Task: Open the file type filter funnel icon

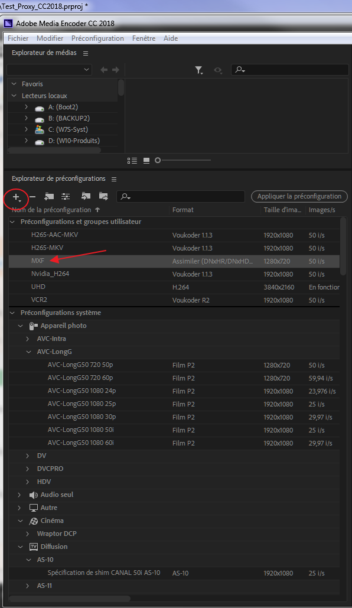Action: tap(199, 70)
